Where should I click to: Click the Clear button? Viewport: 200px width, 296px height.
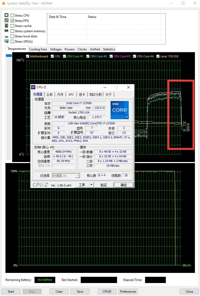[x=59, y=292]
